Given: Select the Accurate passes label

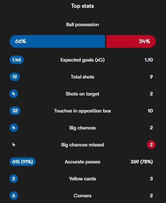Looking at the screenshot, I should click(x=83, y=162).
